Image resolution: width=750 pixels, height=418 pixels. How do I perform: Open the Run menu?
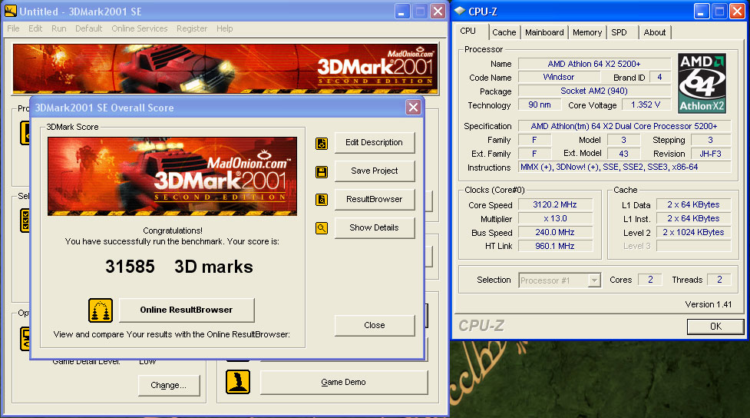pos(59,28)
